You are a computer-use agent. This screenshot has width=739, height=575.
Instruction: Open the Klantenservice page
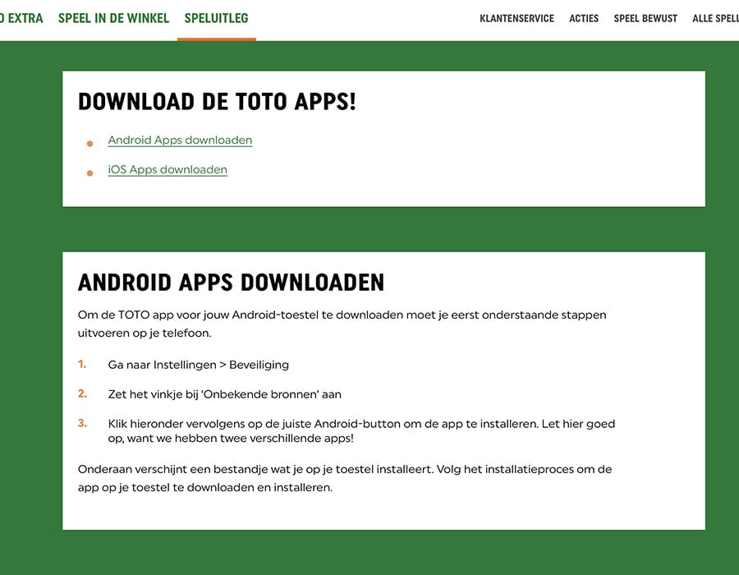click(516, 18)
